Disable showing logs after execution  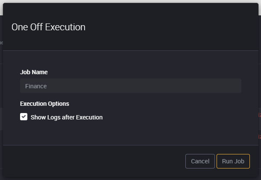coord(23,117)
